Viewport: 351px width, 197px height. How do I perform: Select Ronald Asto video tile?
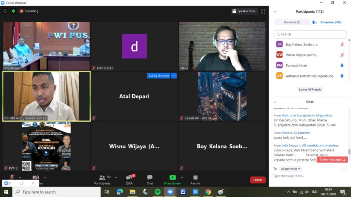[x=47, y=96]
